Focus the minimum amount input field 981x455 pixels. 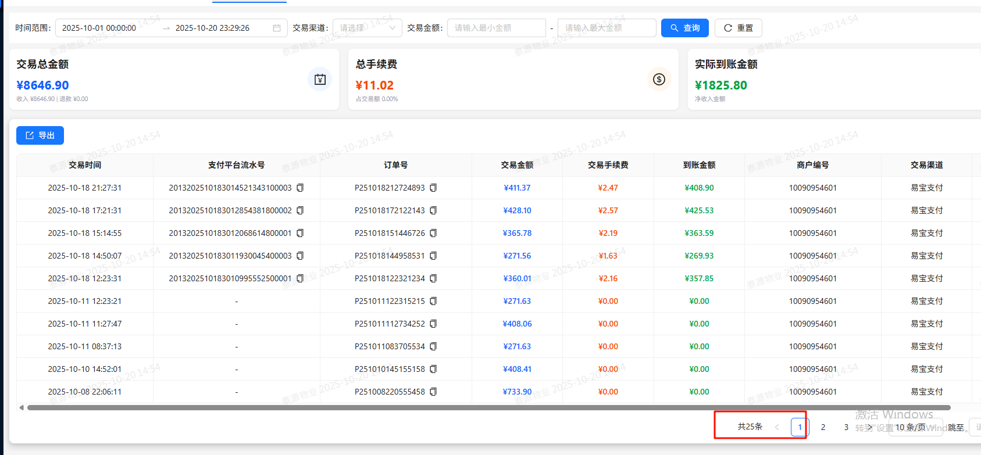(x=496, y=28)
